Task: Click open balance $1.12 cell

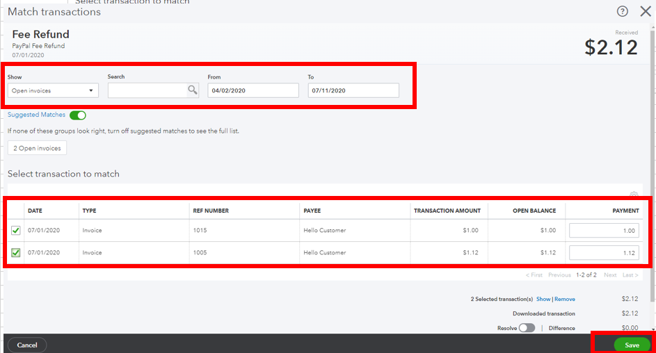Action: pos(547,252)
